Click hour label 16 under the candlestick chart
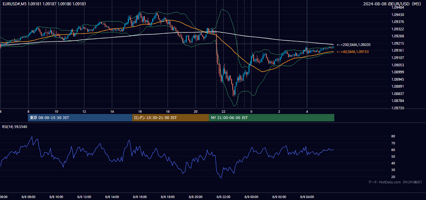 click(140, 111)
